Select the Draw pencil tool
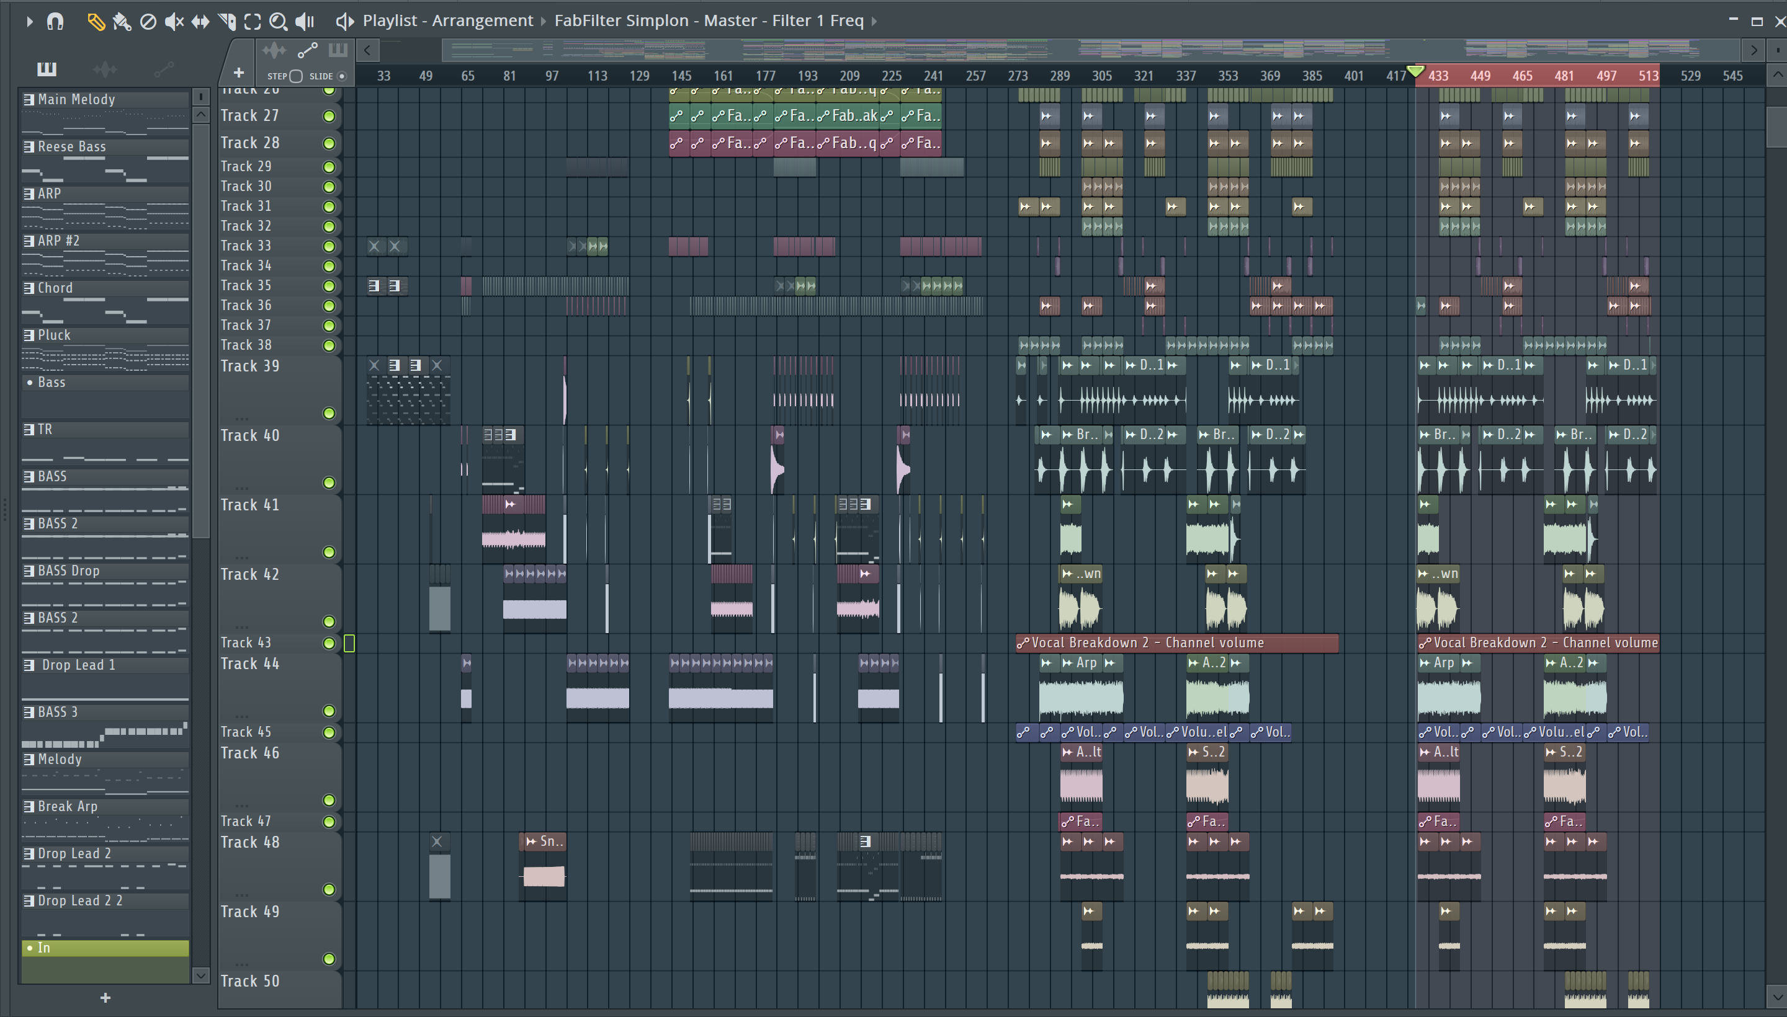Viewport: 1787px width, 1017px height. 96,22
